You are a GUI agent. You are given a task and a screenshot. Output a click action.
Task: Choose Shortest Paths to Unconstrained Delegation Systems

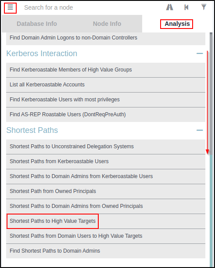pos(106,147)
